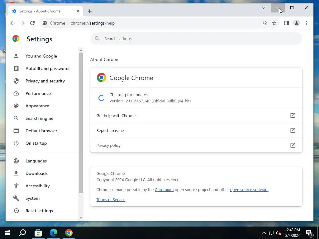This screenshot has width=319, height=239.
Task: Click the Appearance palette icon
Action: coord(16,106)
